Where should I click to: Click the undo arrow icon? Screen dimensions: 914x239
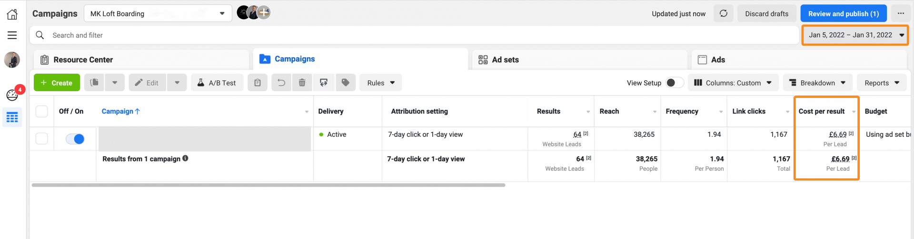click(x=281, y=83)
